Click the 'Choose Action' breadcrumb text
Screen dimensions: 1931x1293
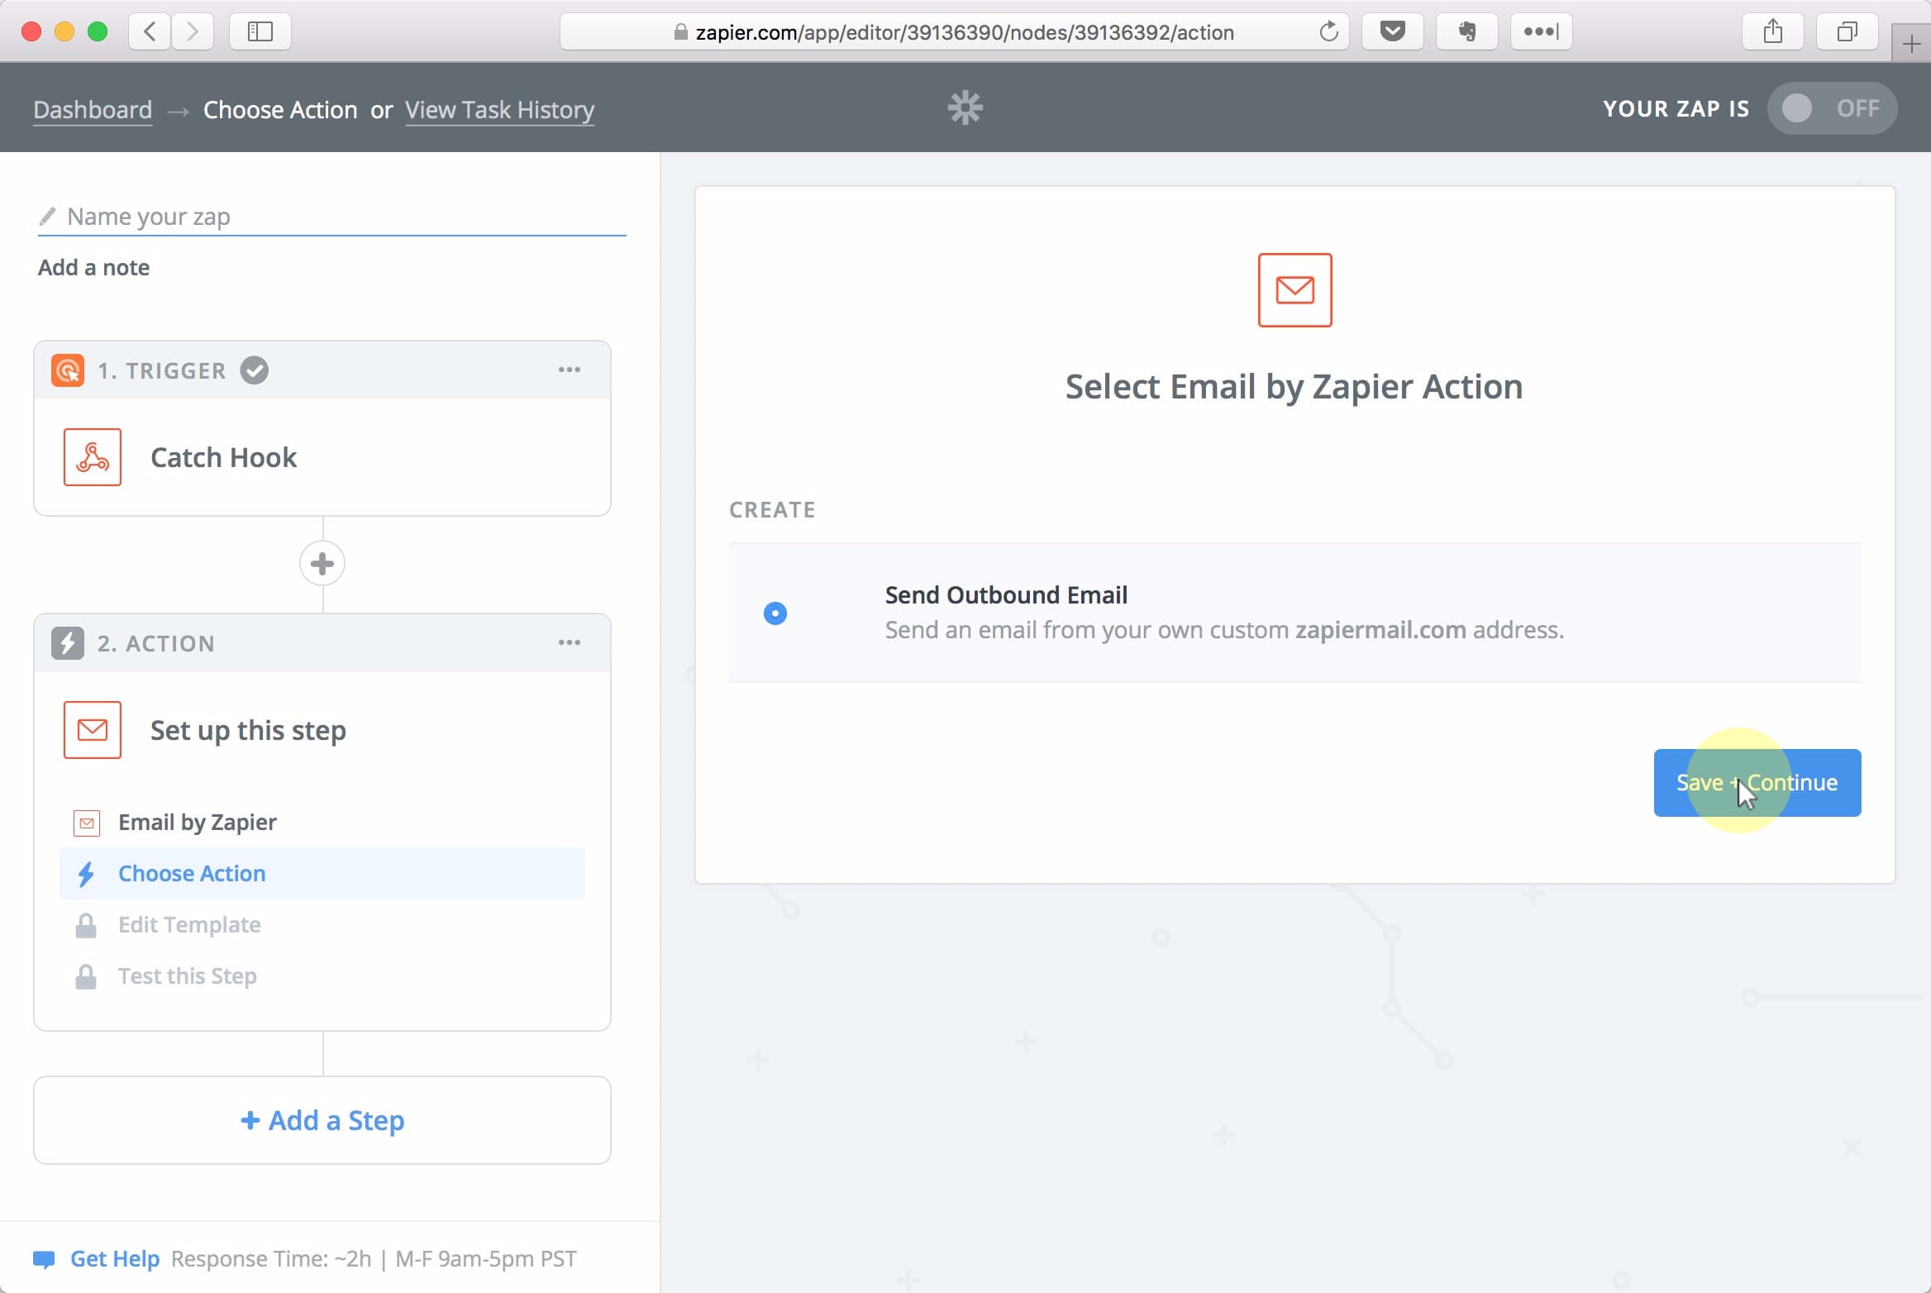point(280,110)
